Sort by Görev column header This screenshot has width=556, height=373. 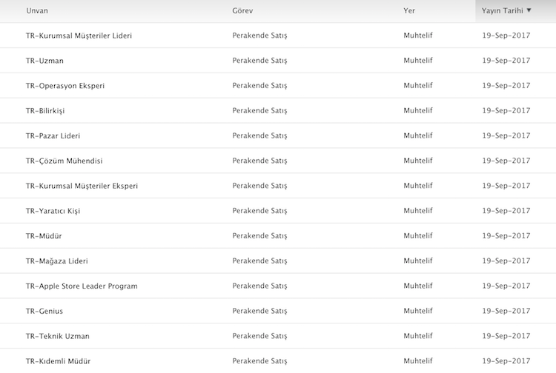242,11
